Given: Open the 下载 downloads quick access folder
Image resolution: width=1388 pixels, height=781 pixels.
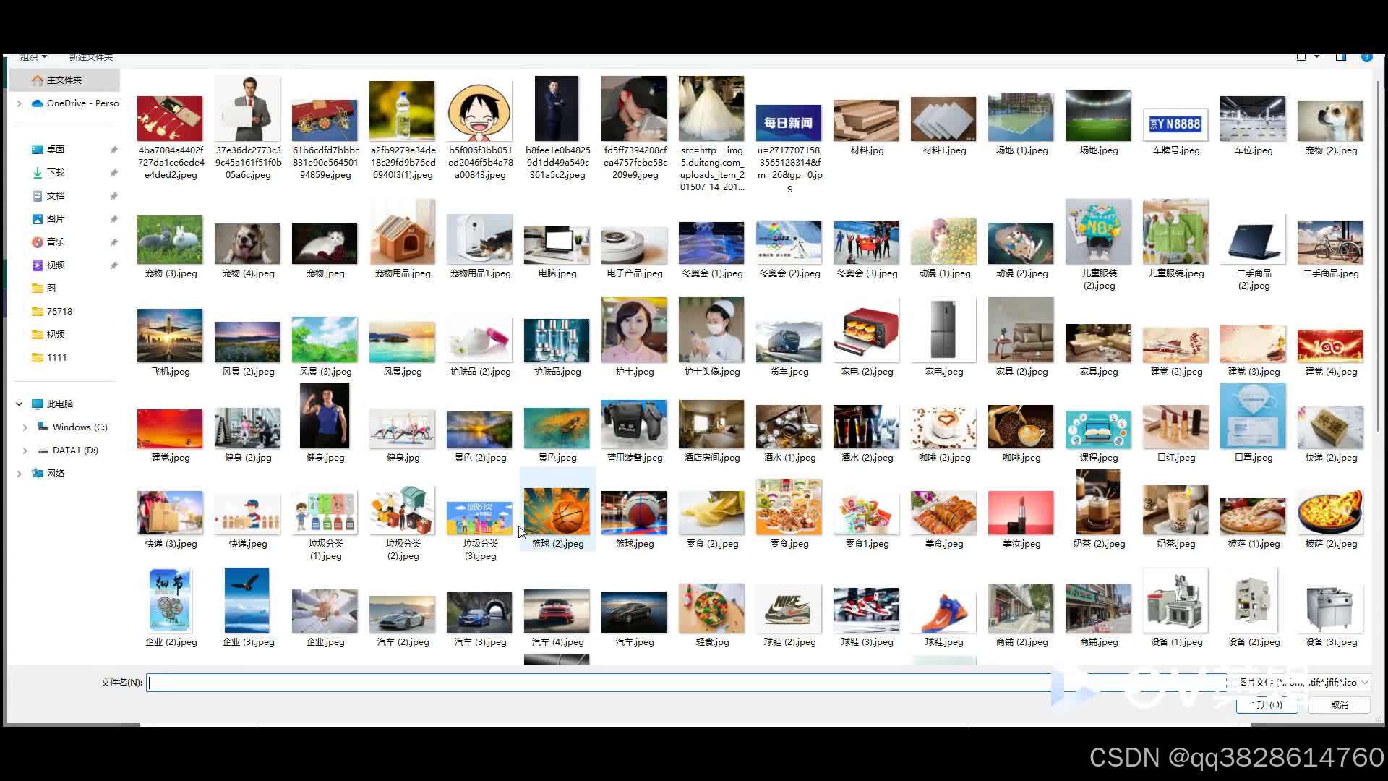Looking at the screenshot, I should click(x=55, y=173).
